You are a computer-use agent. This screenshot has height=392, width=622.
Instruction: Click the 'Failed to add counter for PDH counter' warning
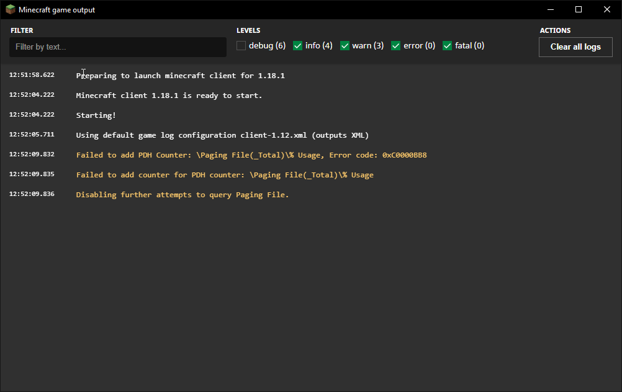(x=225, y=175)
